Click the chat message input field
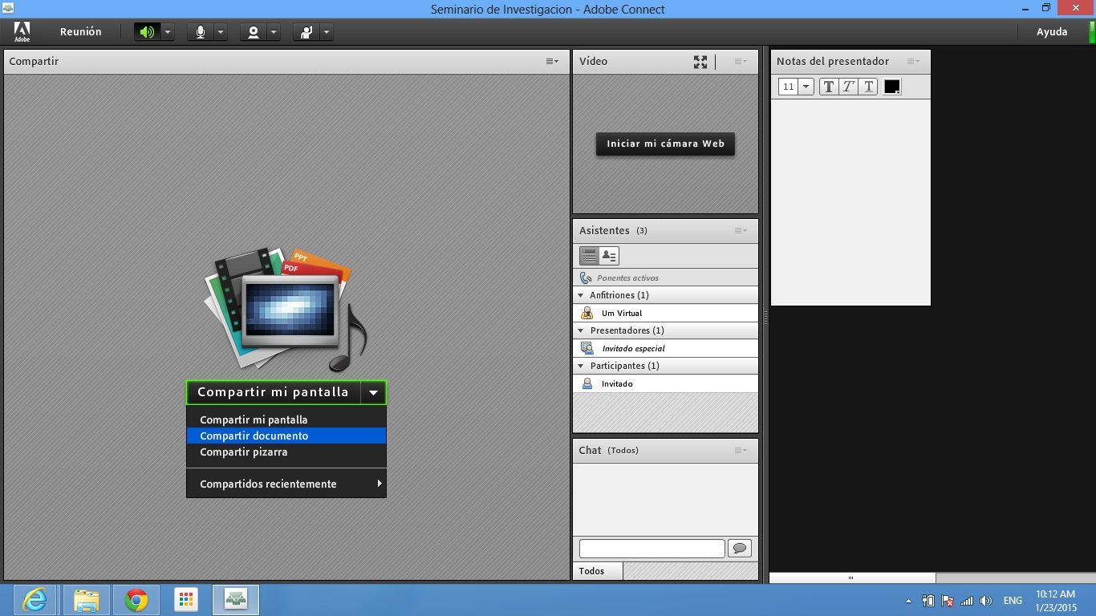 pos(652,549)
